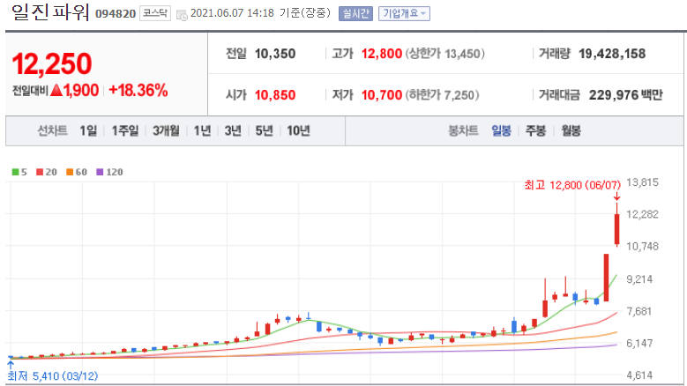Click the 최저 5,410 (03/12) chart marker
The width and height of the screenshot is (687, 386).
click(53, 376)
